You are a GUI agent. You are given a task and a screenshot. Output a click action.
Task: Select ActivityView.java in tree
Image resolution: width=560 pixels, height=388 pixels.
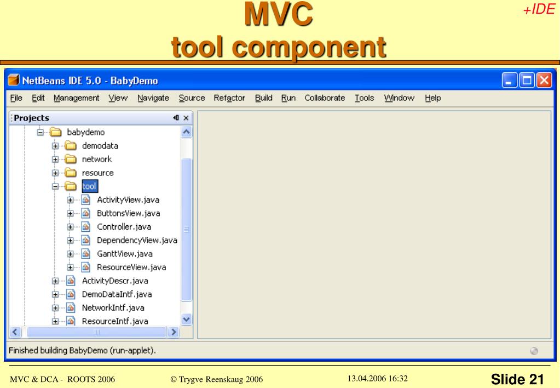tap(128, 200)
